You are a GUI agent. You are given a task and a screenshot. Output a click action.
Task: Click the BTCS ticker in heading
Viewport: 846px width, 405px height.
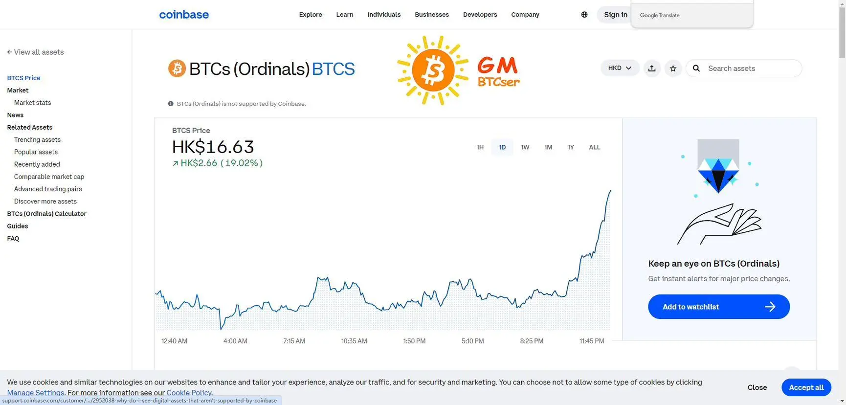[333, 69]
